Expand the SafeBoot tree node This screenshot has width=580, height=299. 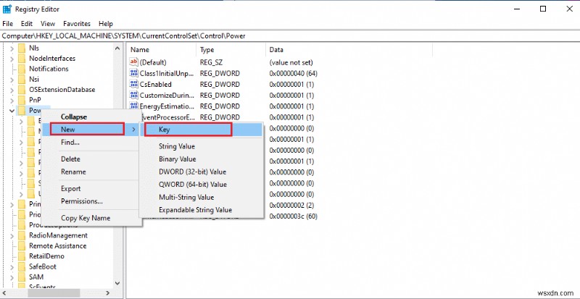coord(12,267)
